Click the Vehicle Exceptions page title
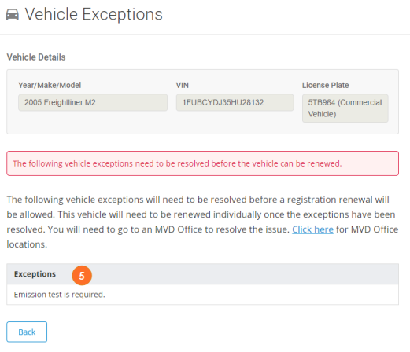Image resolution: width=410 pixels, height=352 pixels. coord(94,14)
